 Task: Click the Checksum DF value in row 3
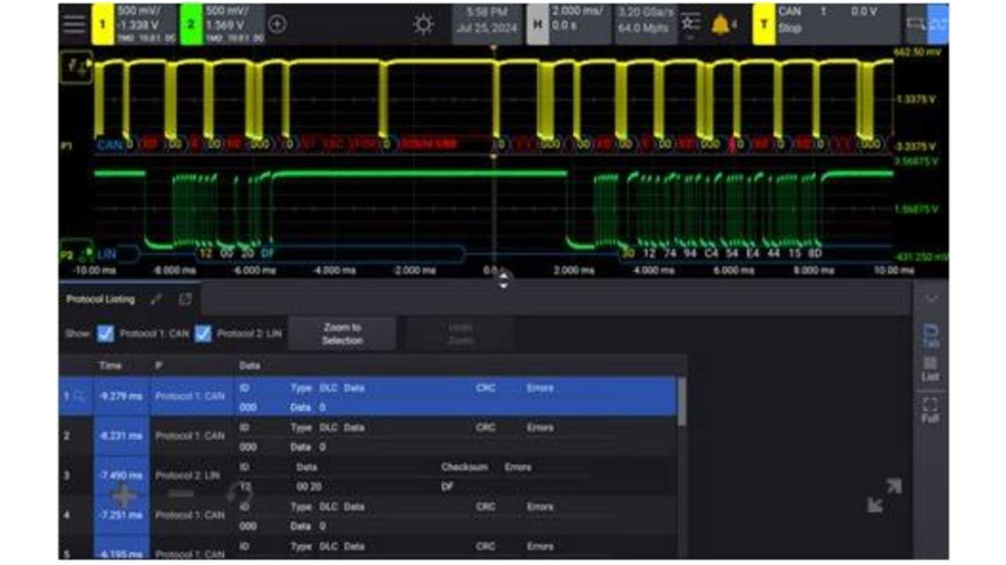(x=447, y=486)
